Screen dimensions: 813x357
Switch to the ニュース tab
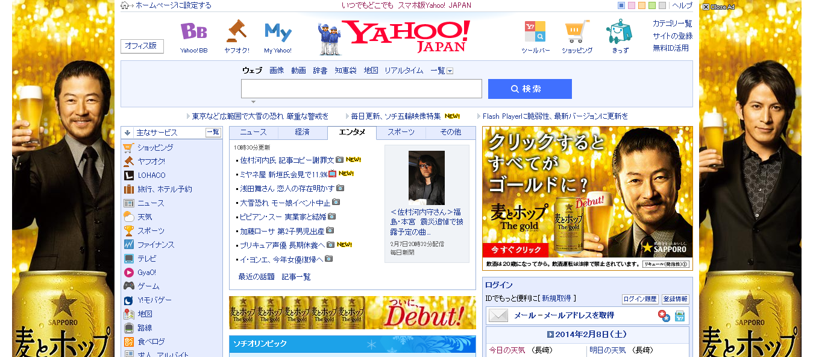(253, 132)
